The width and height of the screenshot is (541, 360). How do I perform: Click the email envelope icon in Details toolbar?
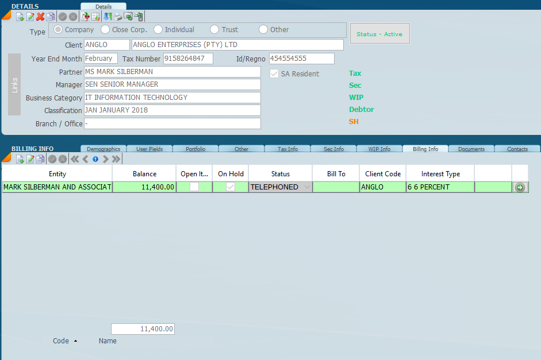(x=128, y=17)
